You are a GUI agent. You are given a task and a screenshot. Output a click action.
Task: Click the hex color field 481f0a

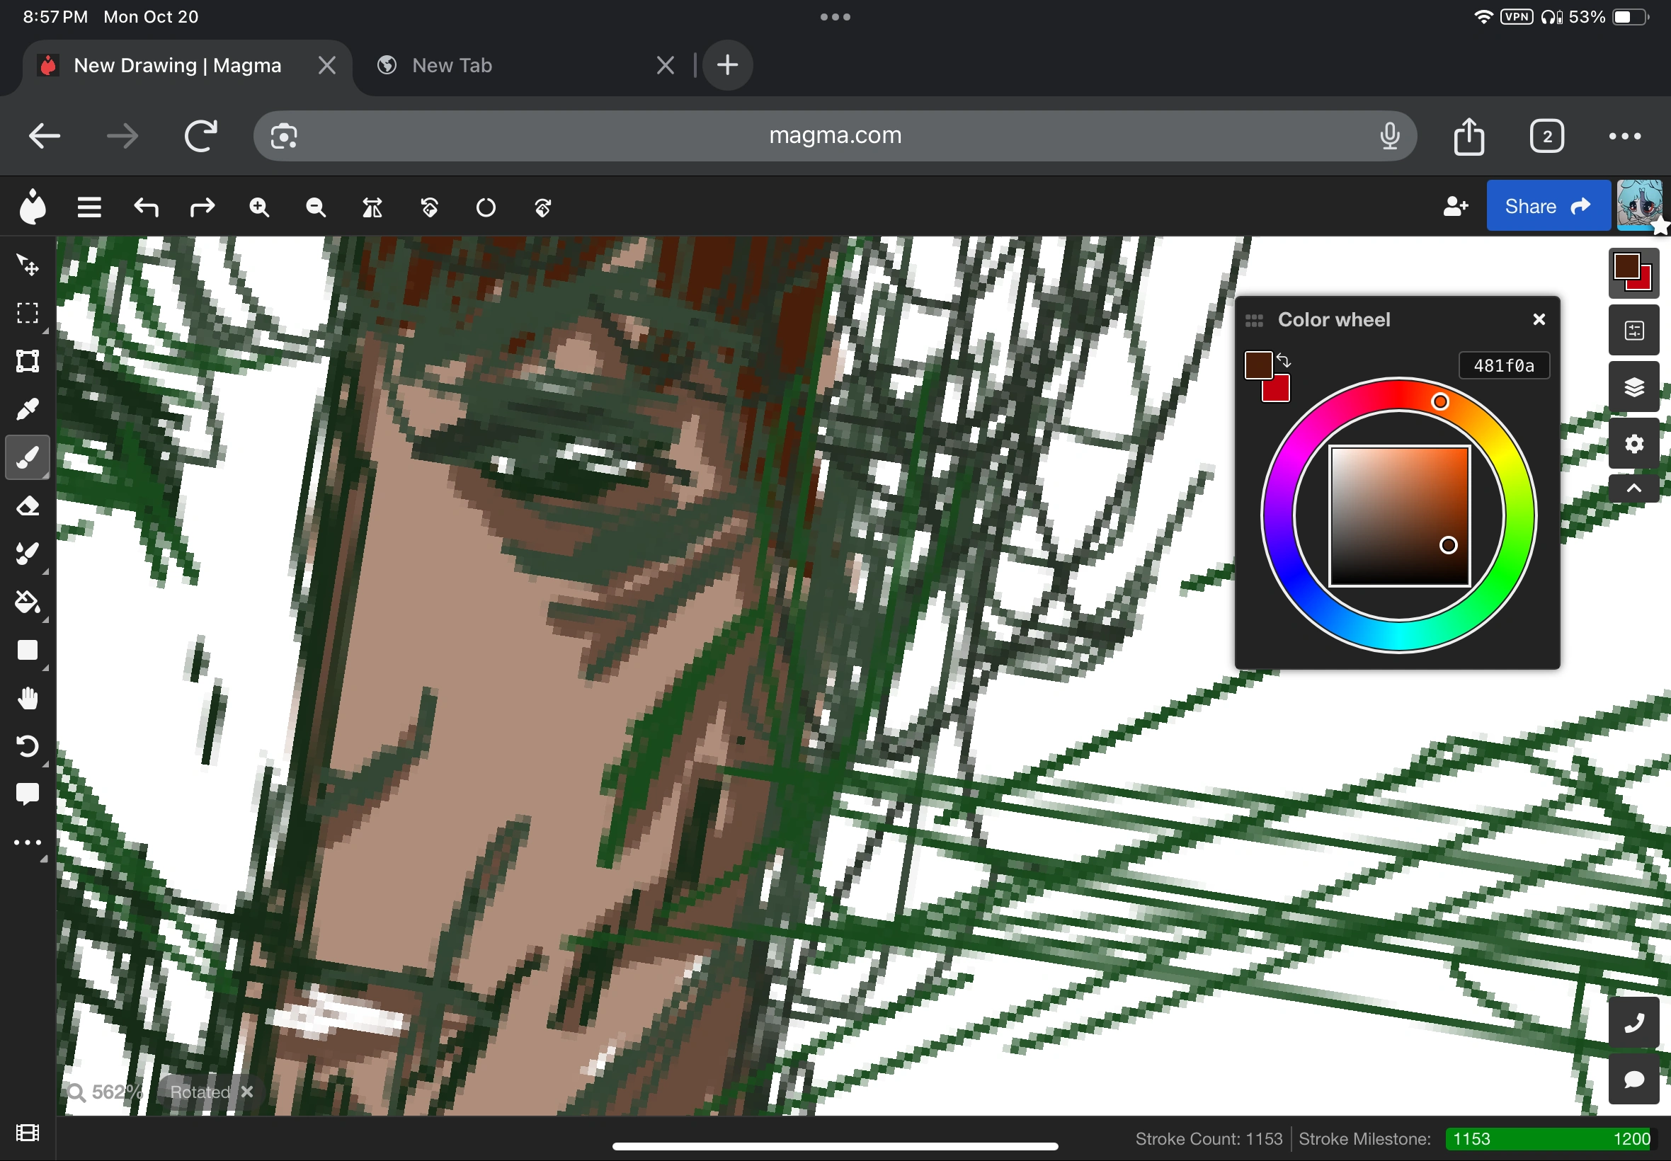pos(1503,365)
